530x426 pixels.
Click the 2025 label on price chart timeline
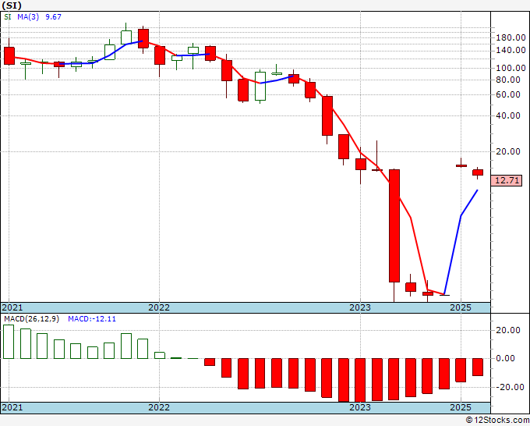click(x=461, y=307)
